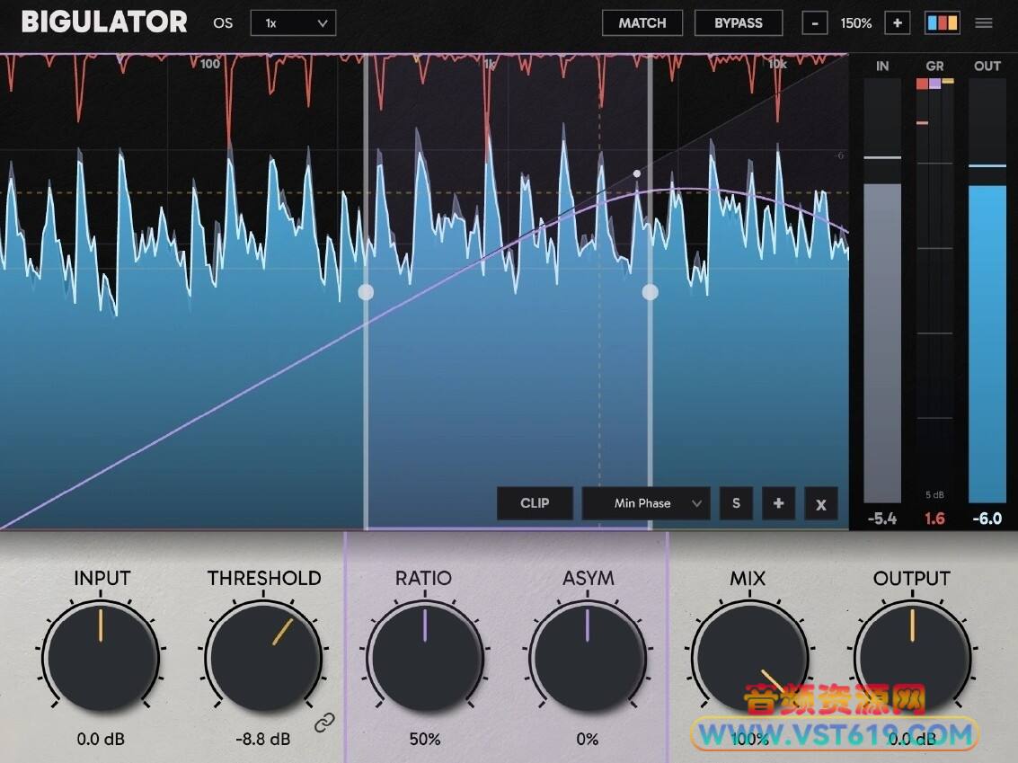
Task: Click the RATIO value 50%
Action: click(x=425, y=739)
